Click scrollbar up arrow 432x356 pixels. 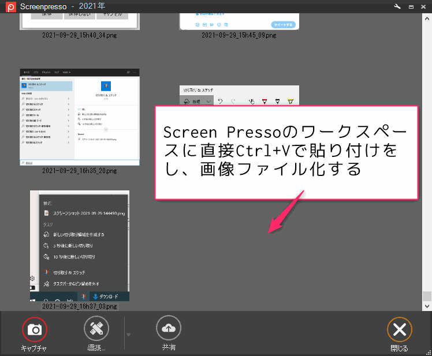click(427, 18)
